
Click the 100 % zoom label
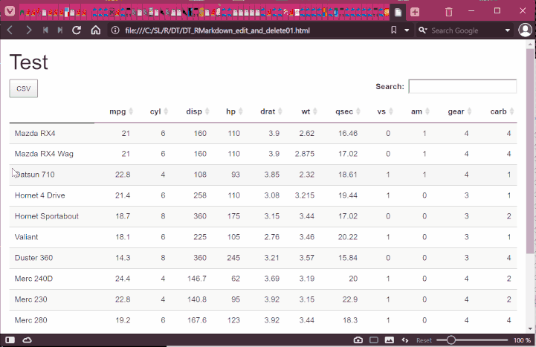[x=522, y=340]
